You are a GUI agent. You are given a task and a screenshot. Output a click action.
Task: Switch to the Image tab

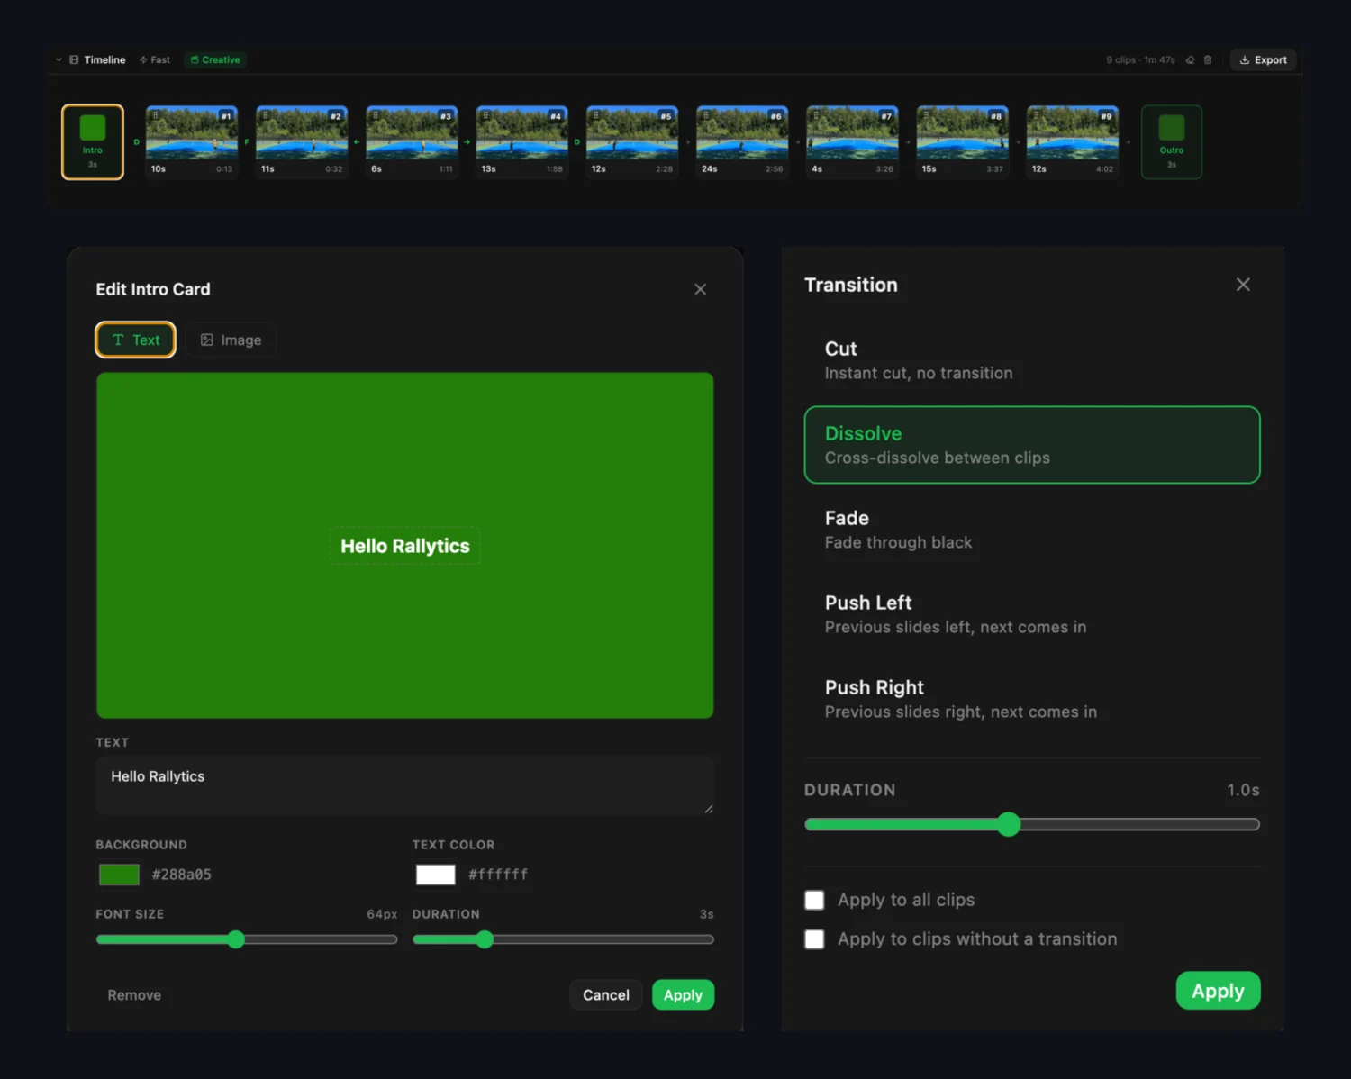pos(231,340)
